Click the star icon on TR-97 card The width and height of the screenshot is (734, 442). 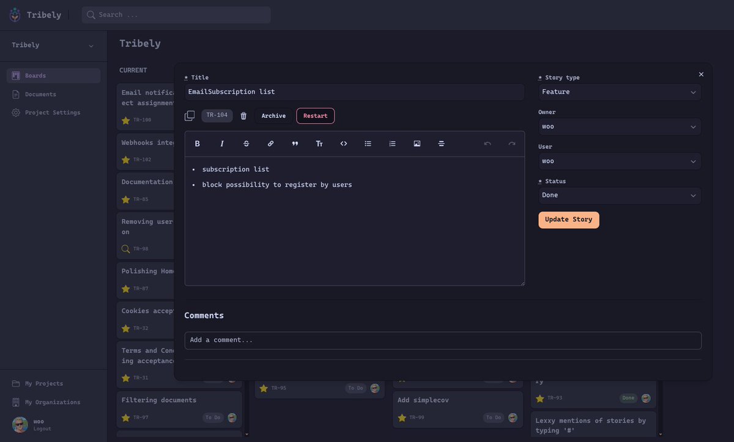point(125,418)
